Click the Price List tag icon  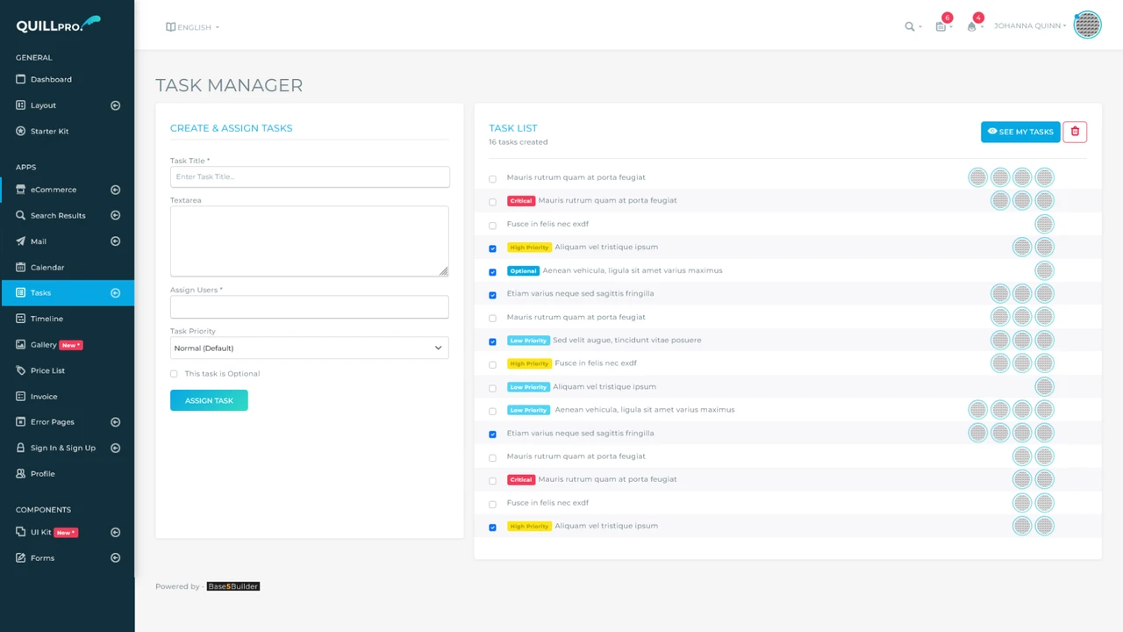[x=21, y=370]
